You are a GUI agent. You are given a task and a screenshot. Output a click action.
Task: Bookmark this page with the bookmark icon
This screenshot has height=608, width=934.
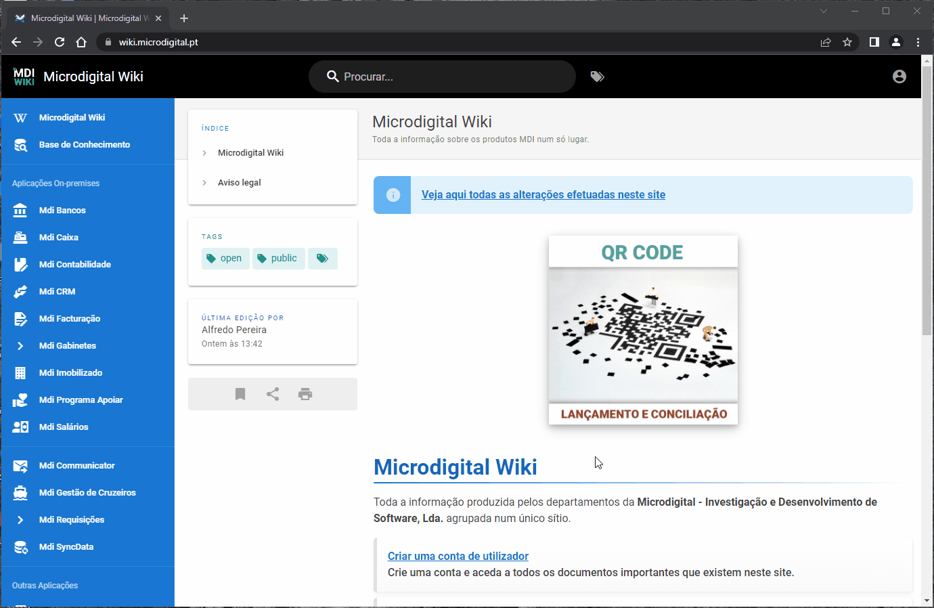(x=240, y=394)
